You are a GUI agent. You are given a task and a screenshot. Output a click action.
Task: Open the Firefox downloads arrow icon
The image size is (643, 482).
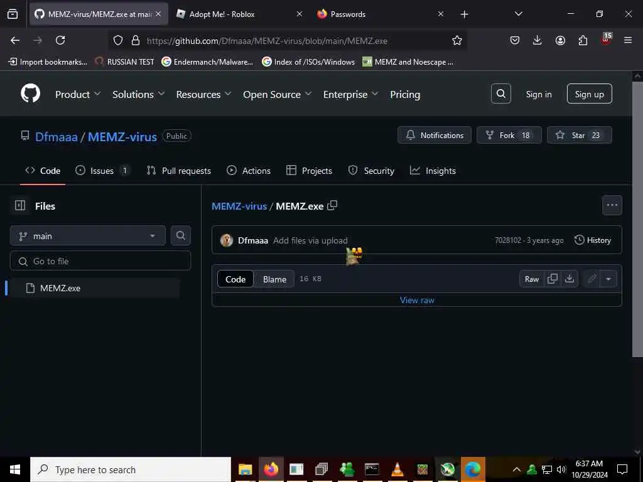538,40
